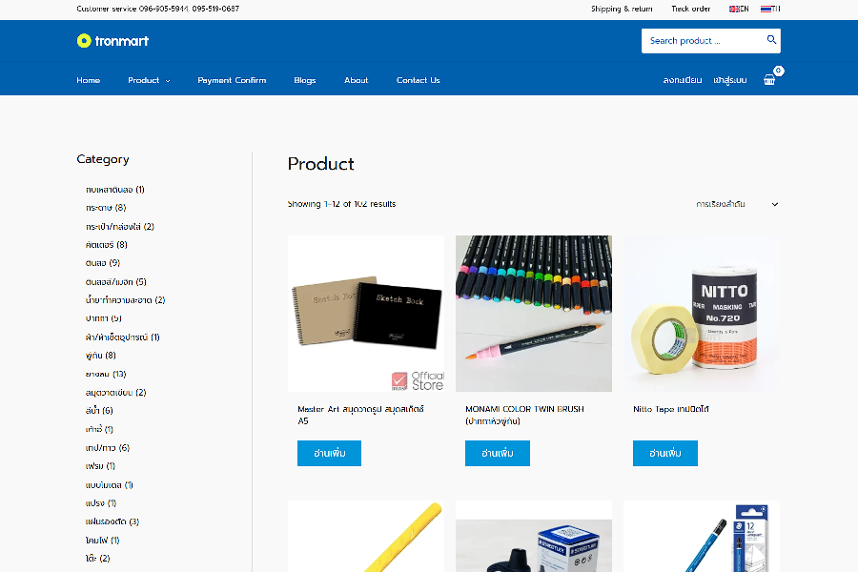Focus the Search product input field
The height and width of the screenshot is (572, 858).
tap(704, 40)
